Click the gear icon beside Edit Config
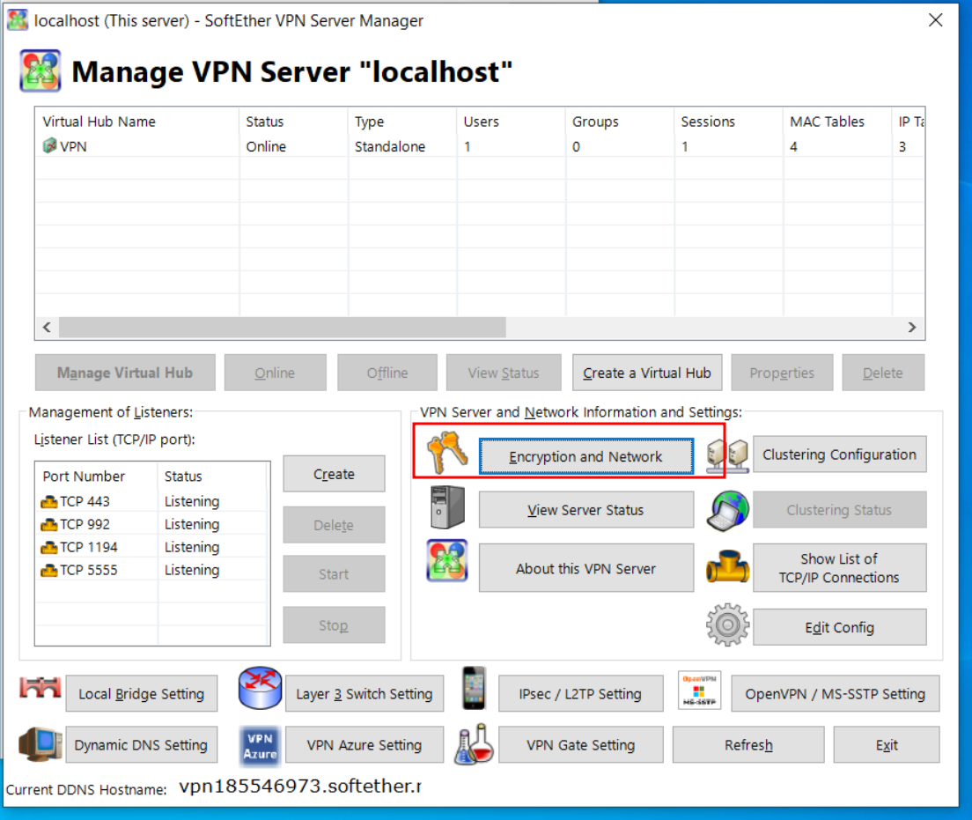This screenshot has width=972, height=820. tap(727, 625)
